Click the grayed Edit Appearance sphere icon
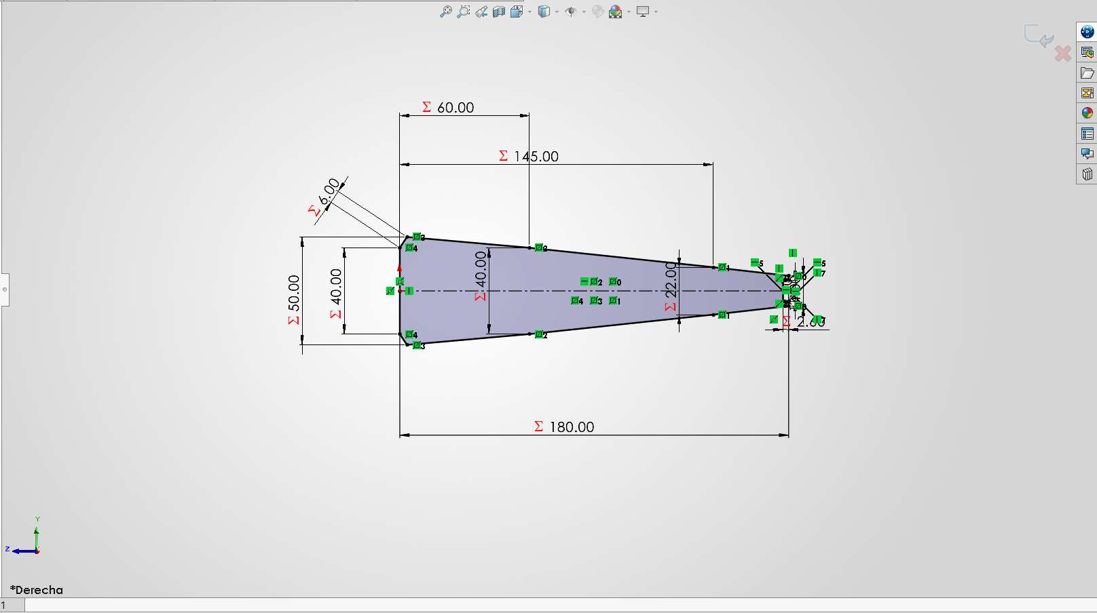Screen dimensions: 1097x613 [598, 12]
